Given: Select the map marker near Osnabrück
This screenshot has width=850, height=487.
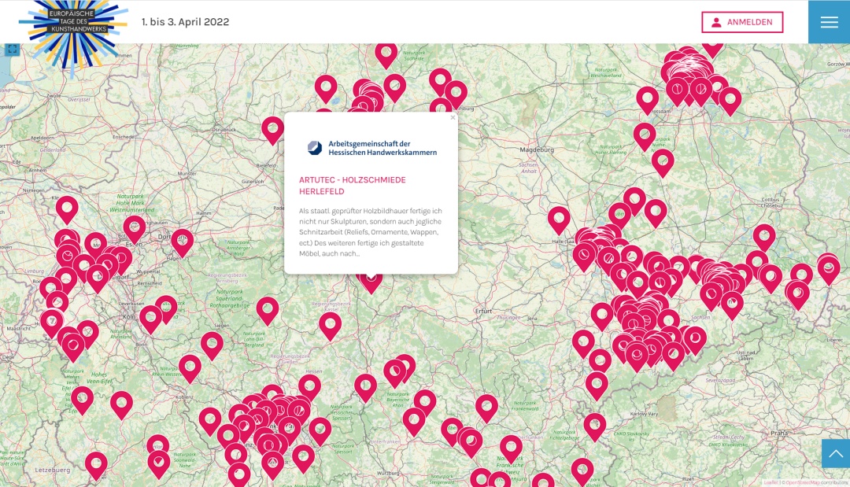Looking at the screenshot, I should click(272, 130).
